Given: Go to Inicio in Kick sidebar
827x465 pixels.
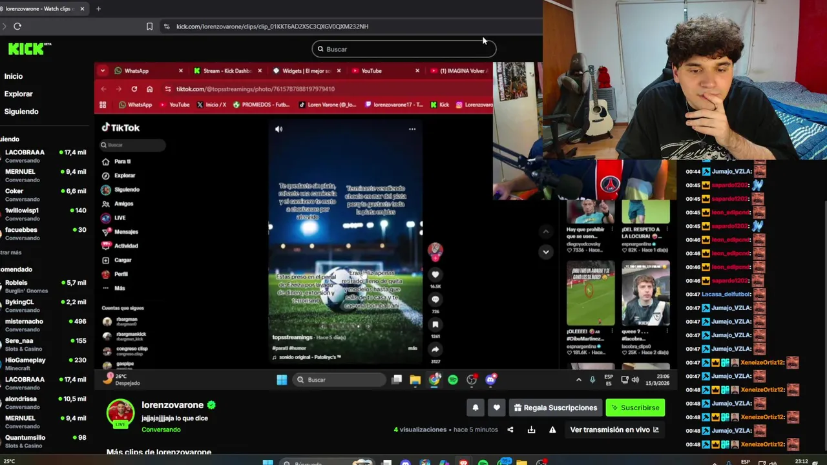Looking at the screenshot, I should point(14,76).
